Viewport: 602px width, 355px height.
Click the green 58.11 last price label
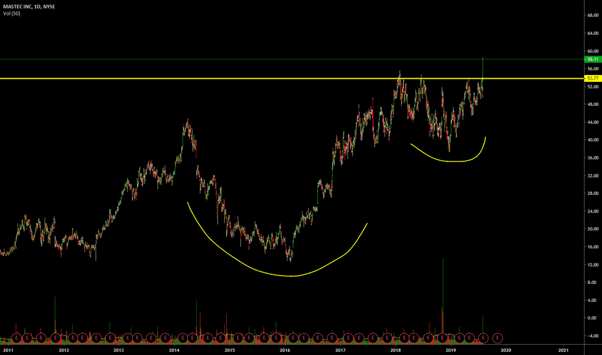click(x=593, y=59)
